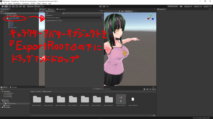The image size is (213, 119).
Task: Open the Layers dropdown
Action: click(x=198, y=6)
